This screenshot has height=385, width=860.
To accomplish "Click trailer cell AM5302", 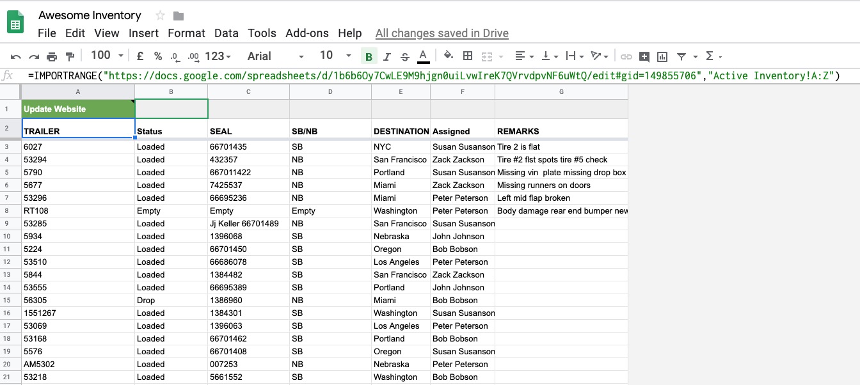I will [78, 364].
